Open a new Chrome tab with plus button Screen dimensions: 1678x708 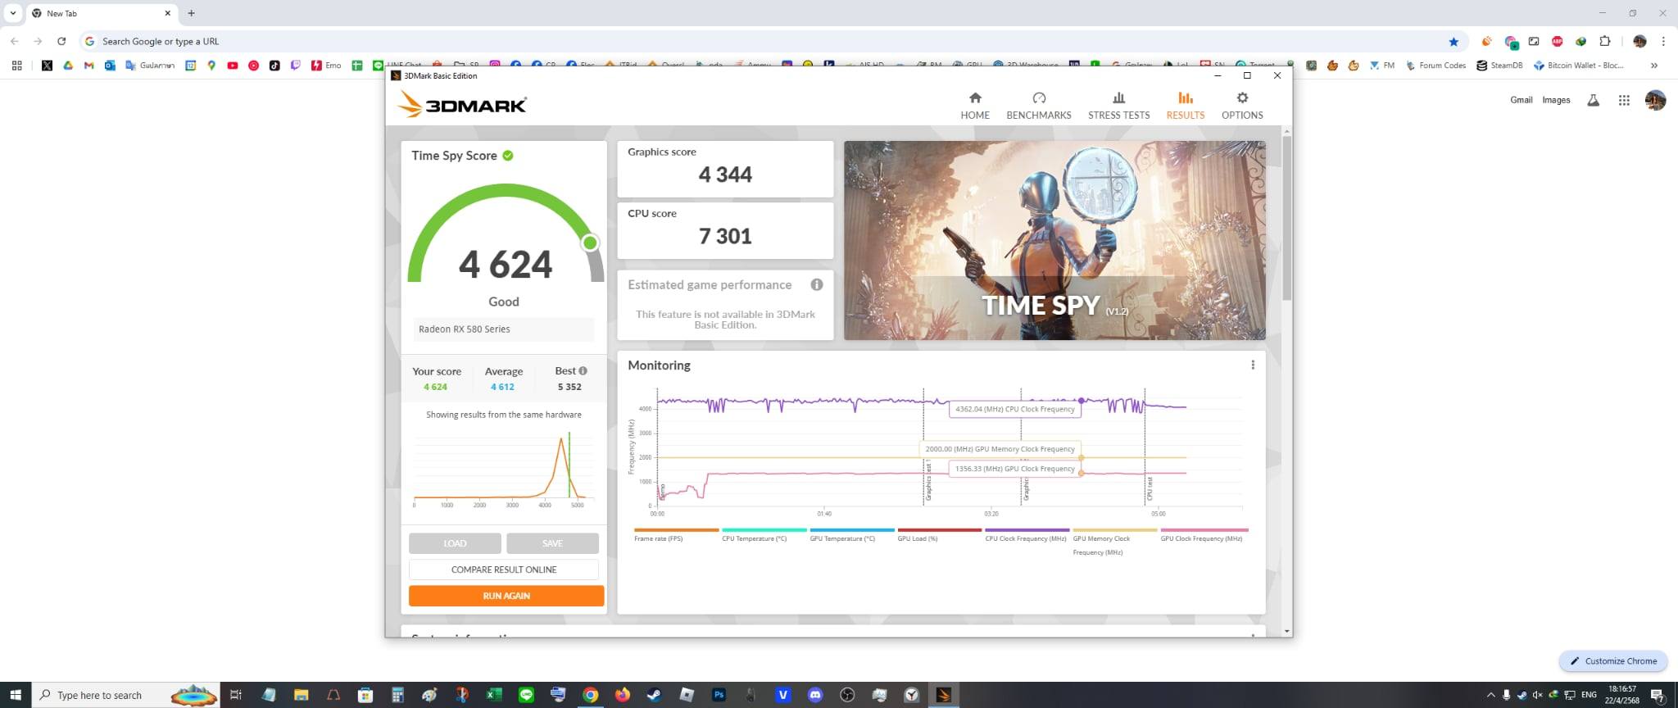click(191, 13)
